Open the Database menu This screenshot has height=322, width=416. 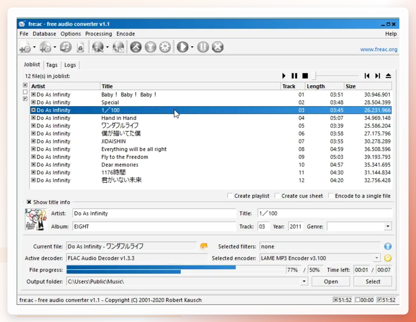pyautogui.click(x=44, y=34)
